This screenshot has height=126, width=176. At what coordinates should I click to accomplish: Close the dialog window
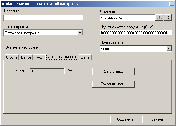[172, 4]
